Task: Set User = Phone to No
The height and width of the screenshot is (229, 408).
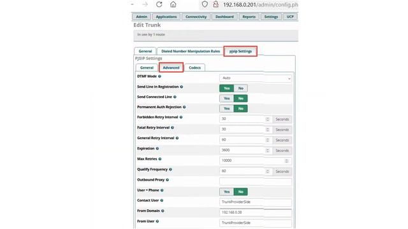Action: 241,191
